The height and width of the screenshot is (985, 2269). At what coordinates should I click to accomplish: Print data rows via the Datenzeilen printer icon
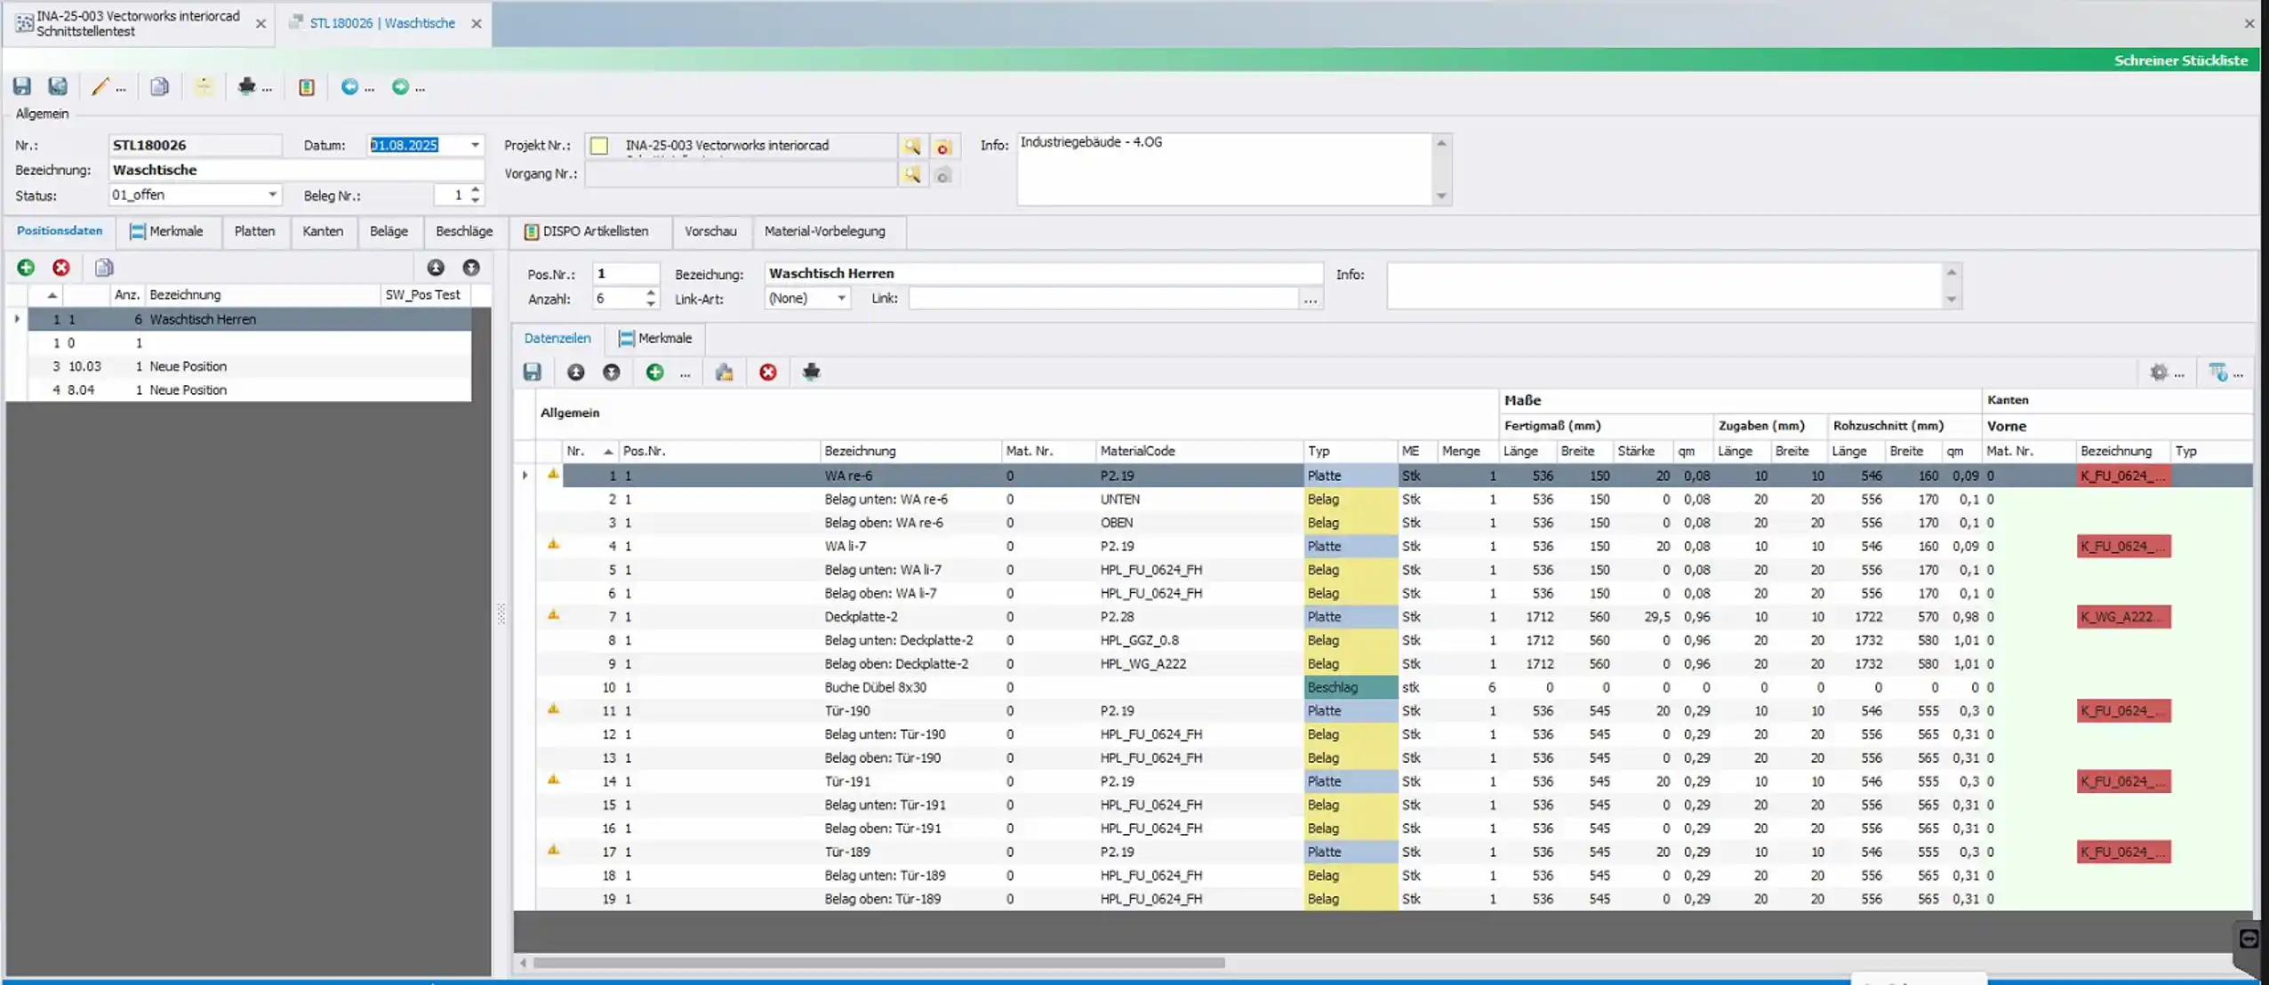810,372
